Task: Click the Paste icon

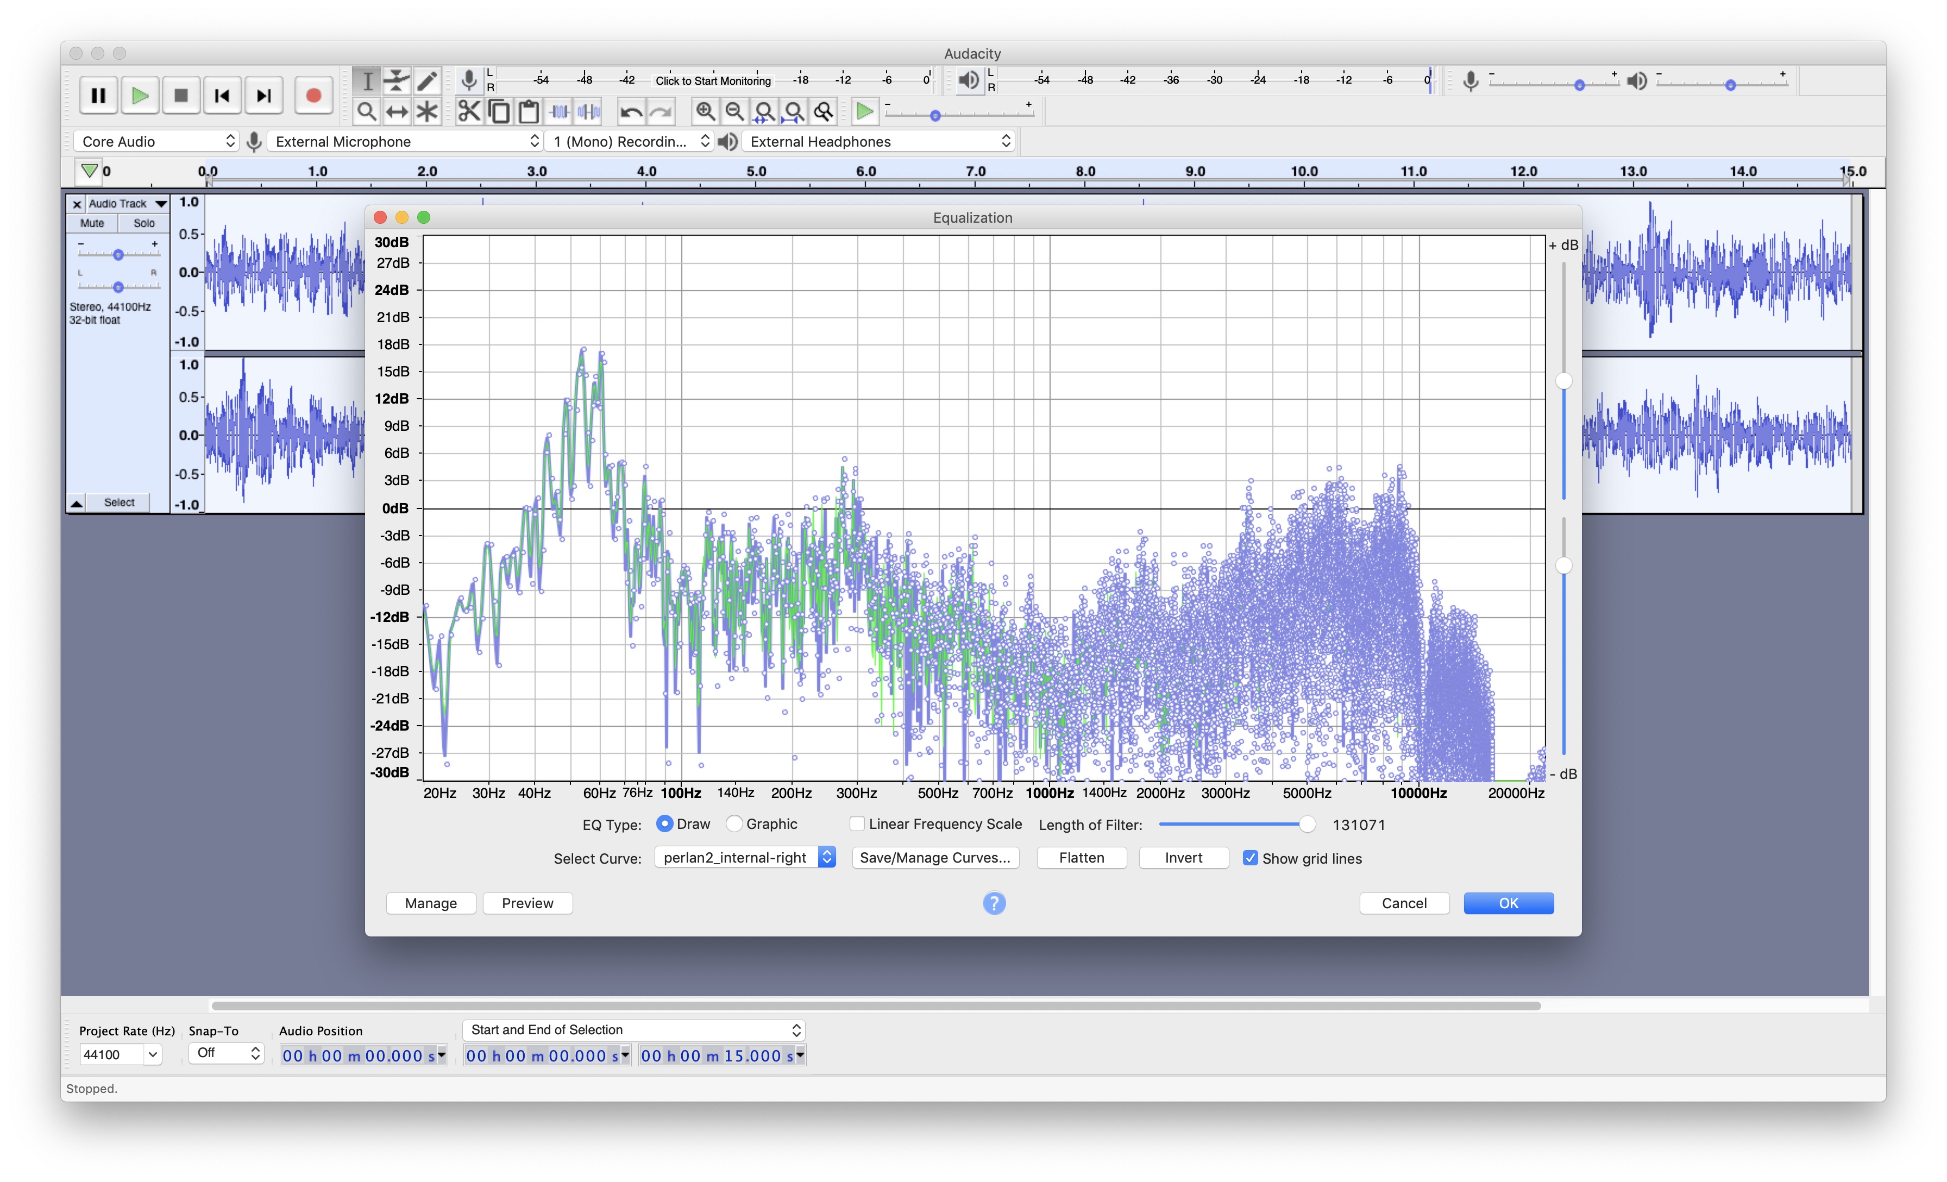Action: (530, 111)
